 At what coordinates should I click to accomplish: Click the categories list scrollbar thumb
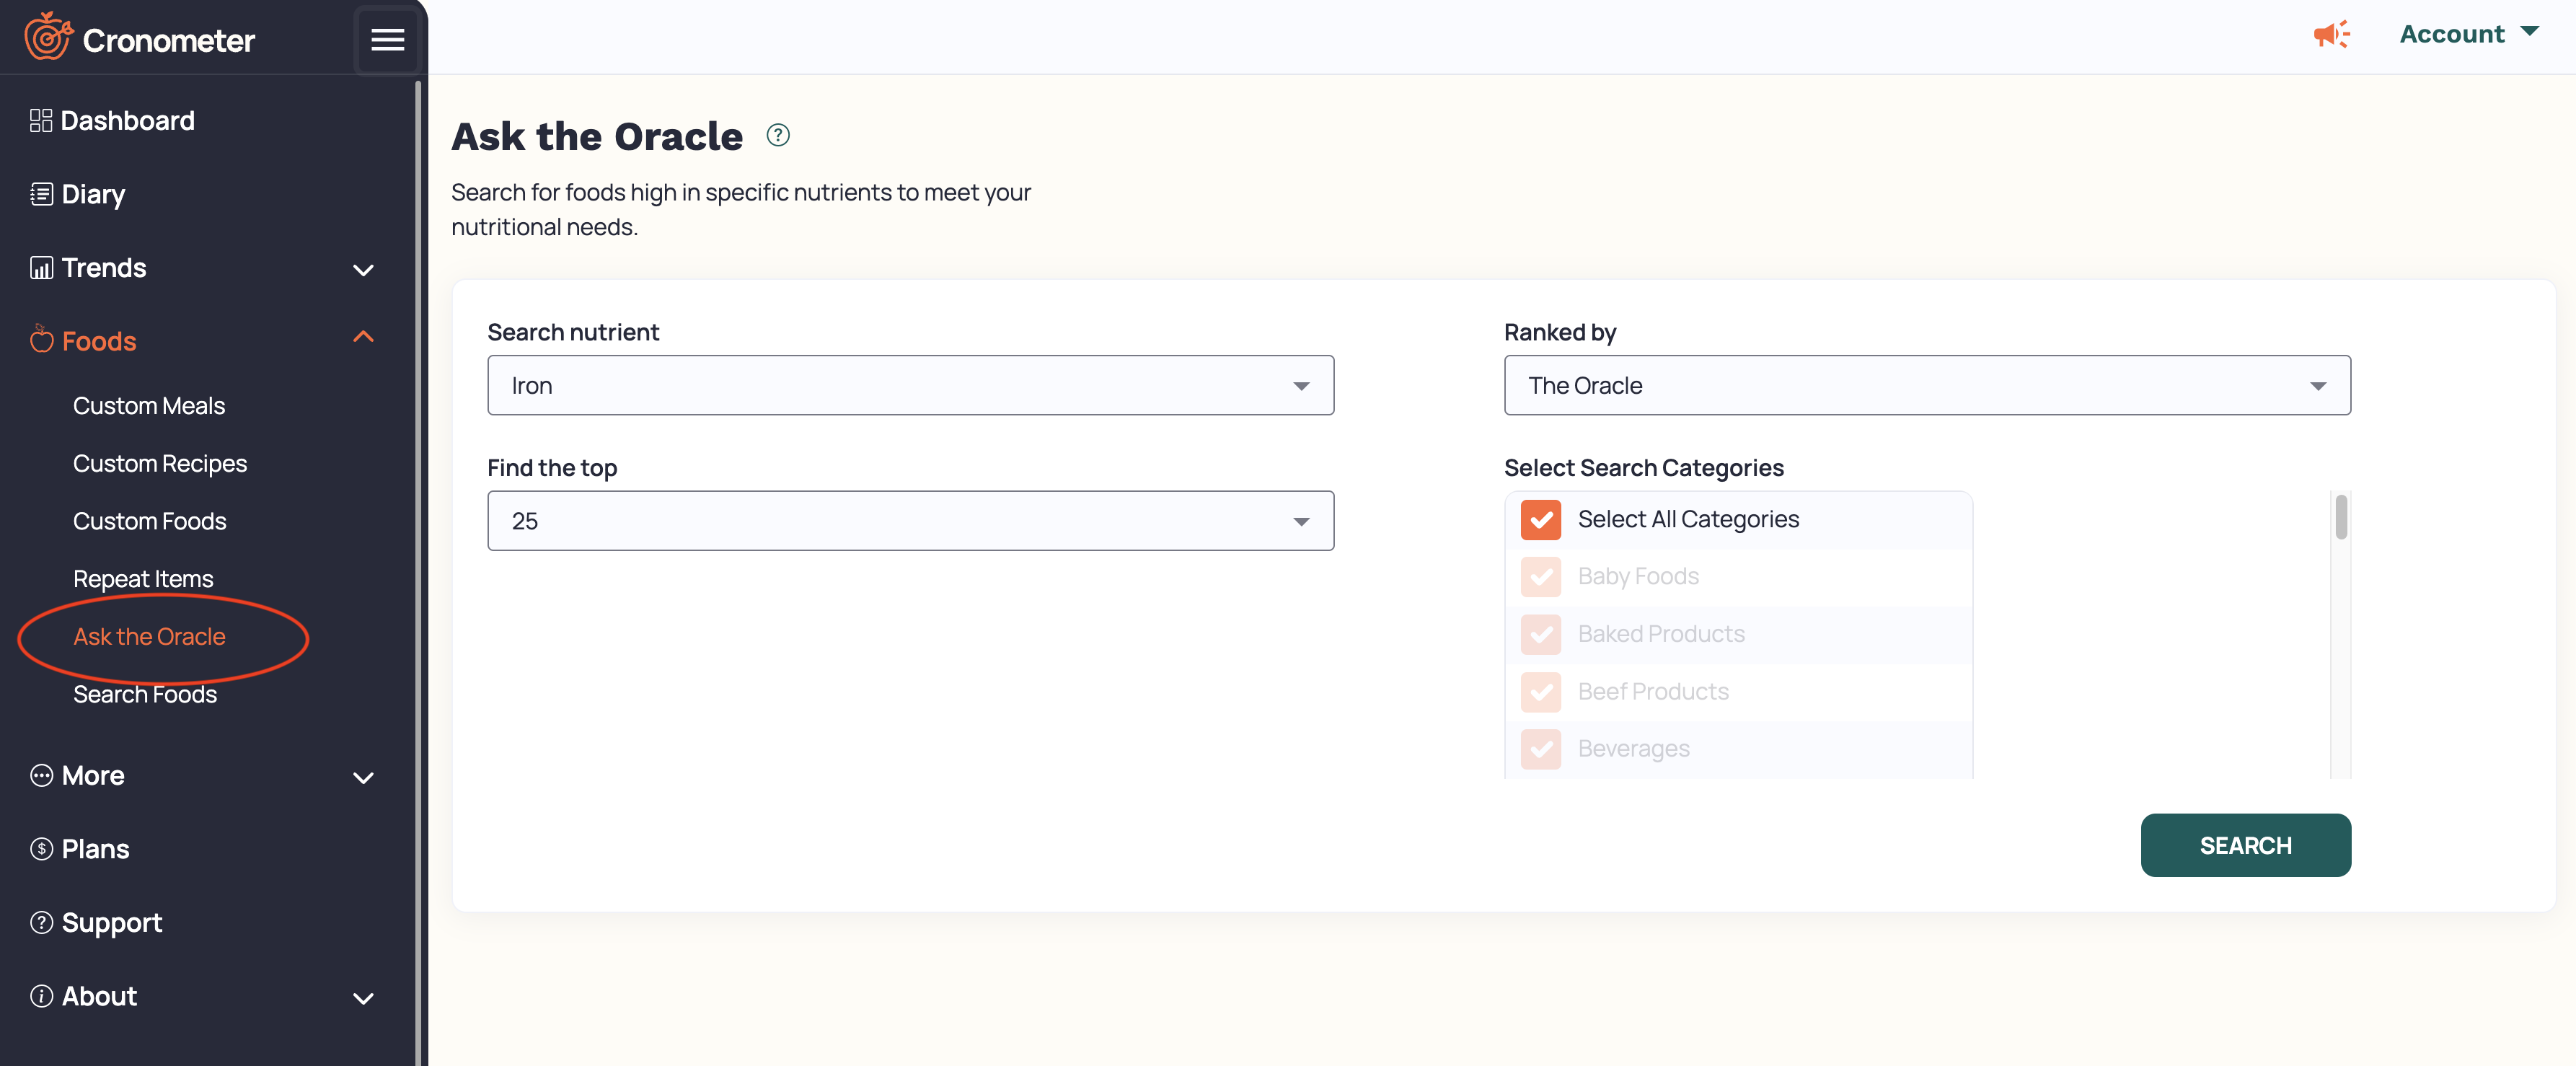point(2340,518)
